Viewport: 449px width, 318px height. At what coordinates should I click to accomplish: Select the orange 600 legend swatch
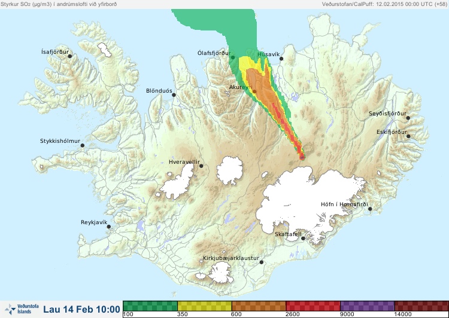pyautogui.click(x=259, y=305)
